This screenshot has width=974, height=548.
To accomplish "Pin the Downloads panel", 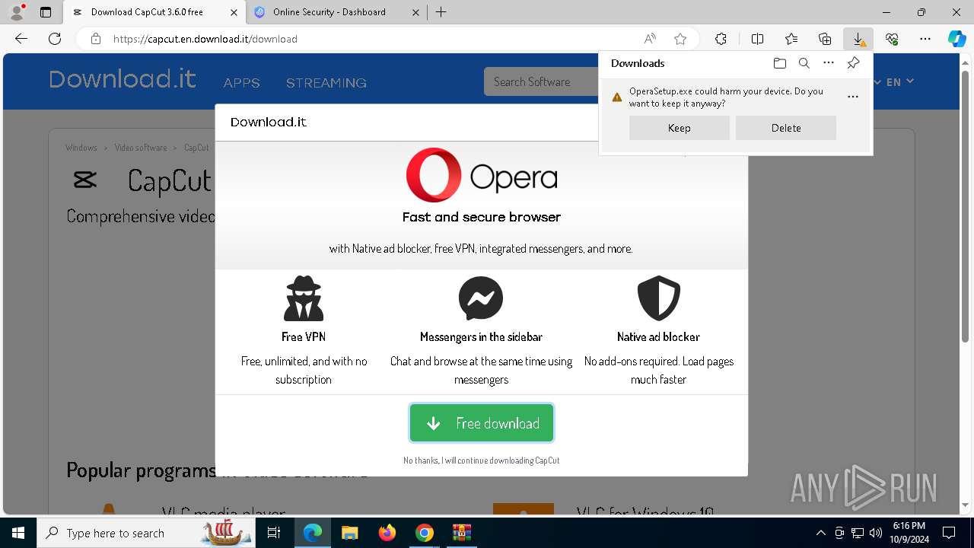I will (853, 63).
